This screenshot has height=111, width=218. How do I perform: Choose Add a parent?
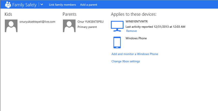point(89,5)
